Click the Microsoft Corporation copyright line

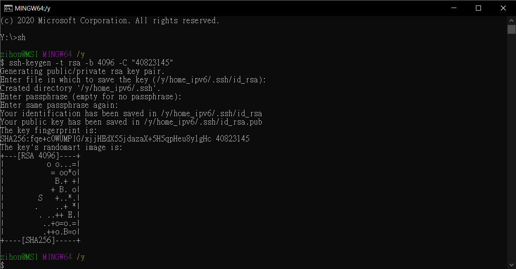click(110, 21)
